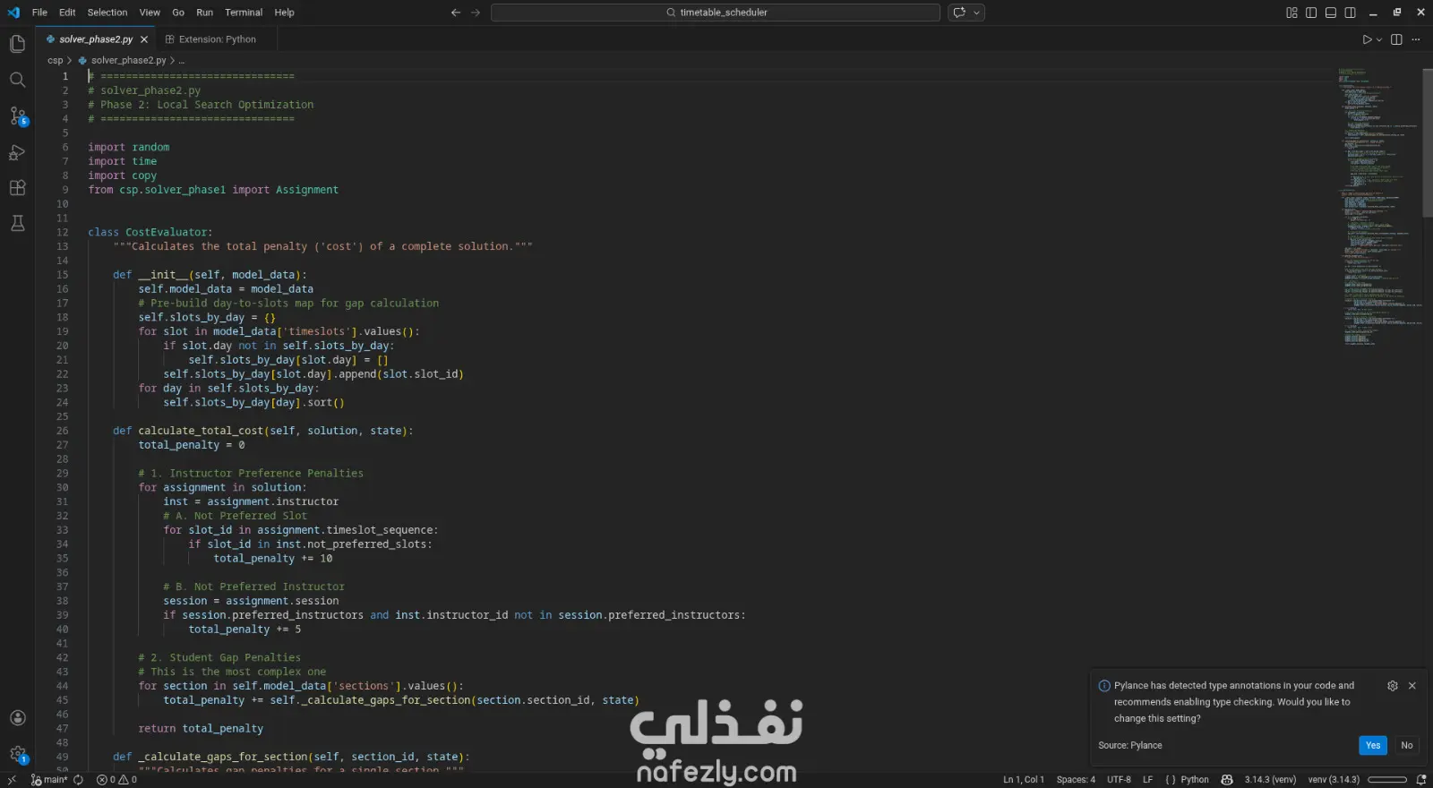Click the editor vertical scrollbar thumb
Image resolution: width=1433 pixels, height=788 pixels.
pyautogui.click(x=1428, y=143)
